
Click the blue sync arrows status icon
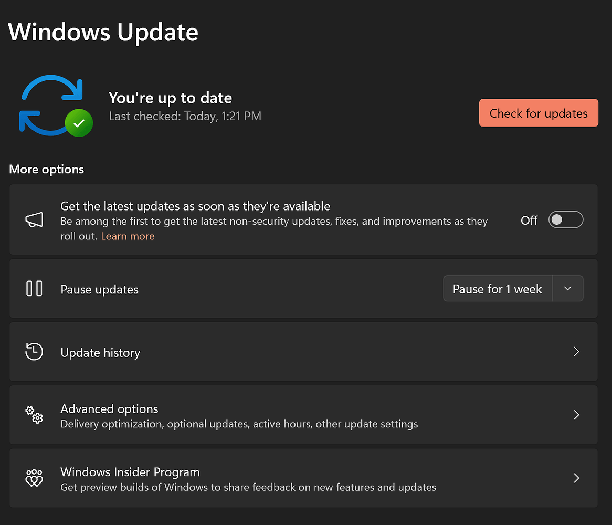tap(51, 102)
